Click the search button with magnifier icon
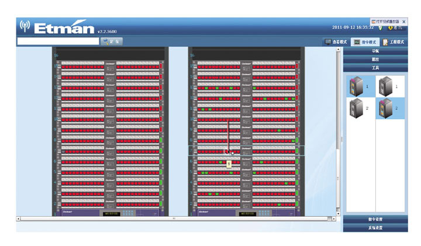This screenshot has height=246, width=421. click(111, 41)
